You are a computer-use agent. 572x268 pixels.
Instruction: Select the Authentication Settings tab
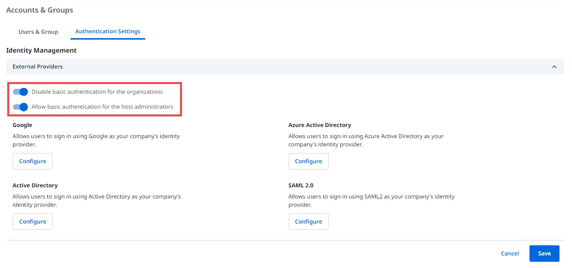click(108, 31)
